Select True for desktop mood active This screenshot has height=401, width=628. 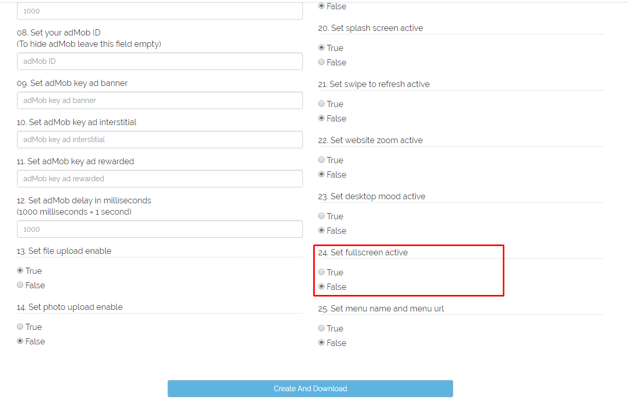(321, 216)
